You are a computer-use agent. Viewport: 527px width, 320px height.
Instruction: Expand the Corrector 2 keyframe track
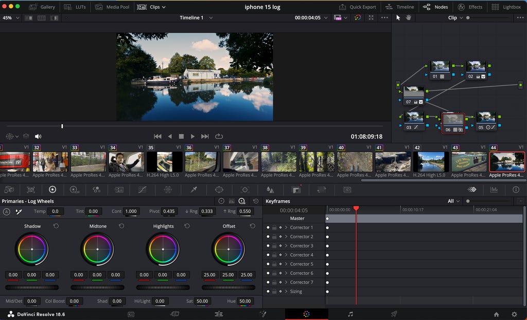coord(286,236)
